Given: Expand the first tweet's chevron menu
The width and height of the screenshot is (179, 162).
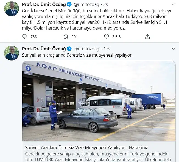Looking at the screenshot, I should (173, 4).
